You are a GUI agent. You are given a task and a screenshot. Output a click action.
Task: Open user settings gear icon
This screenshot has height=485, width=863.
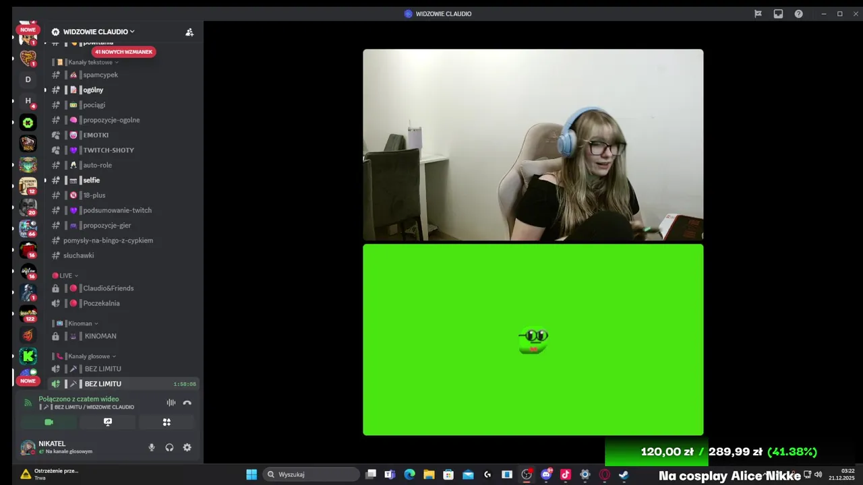tap(187, 447)
